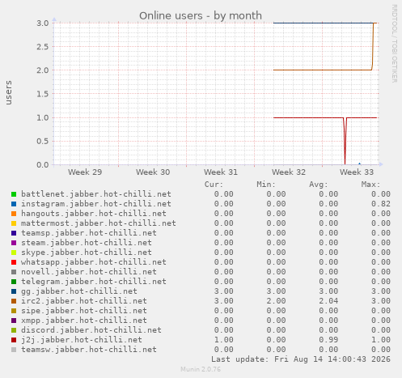402x378 pixels.
Task: Click the discord olive legend swatch
Action: (x=14, y=330)
